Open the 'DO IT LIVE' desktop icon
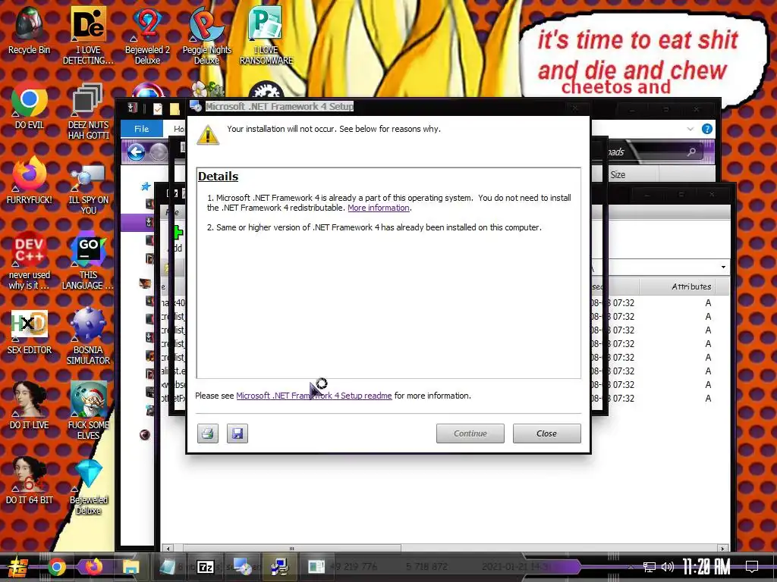The height and width of the screenshot is (582, 777). coord(29,406)
